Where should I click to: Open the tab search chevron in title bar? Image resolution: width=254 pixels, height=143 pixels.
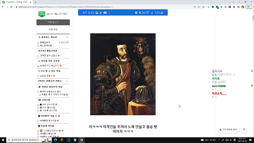click(x=233, y=2)
